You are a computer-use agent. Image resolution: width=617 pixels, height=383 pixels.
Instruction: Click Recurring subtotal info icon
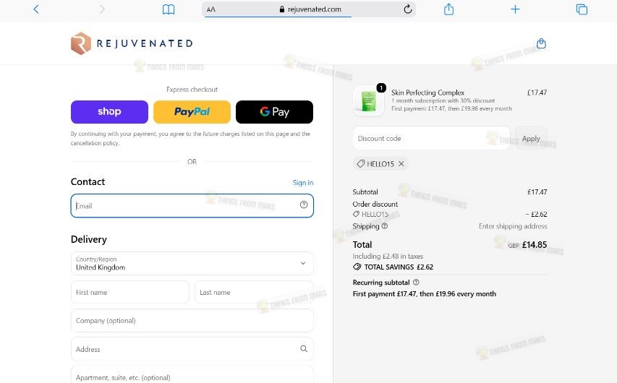tap(417, 283)
